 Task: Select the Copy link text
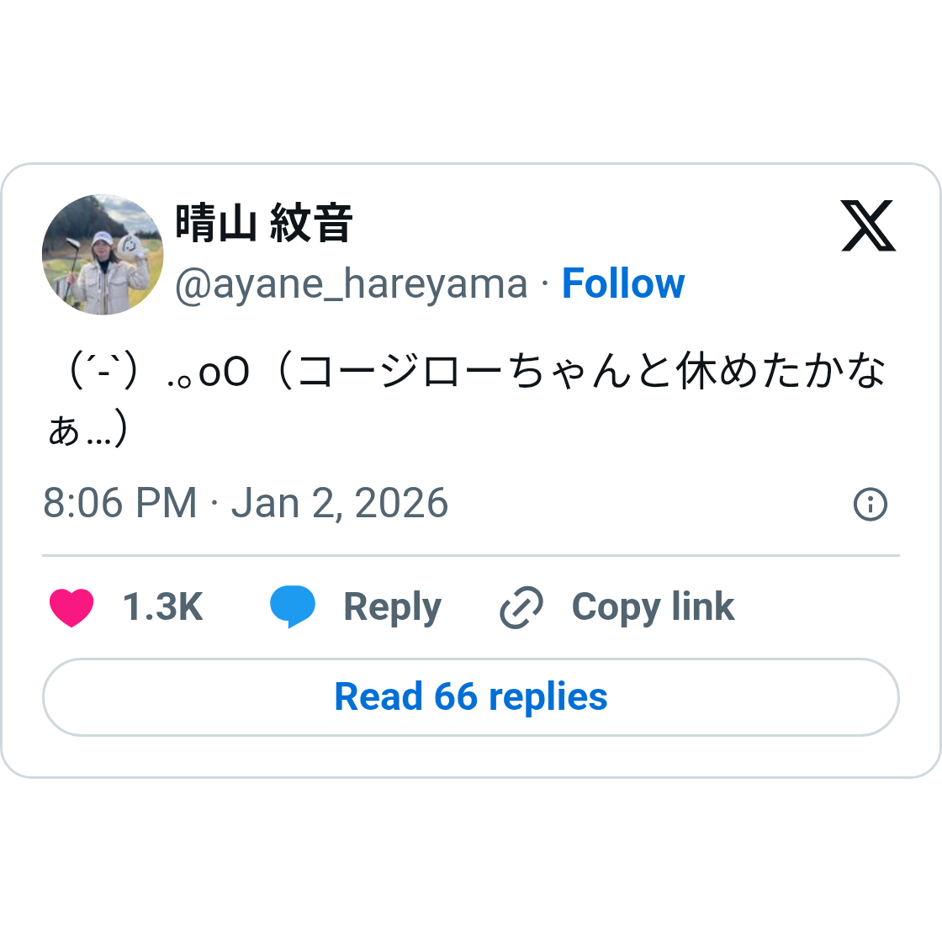(x=653, y=607)
